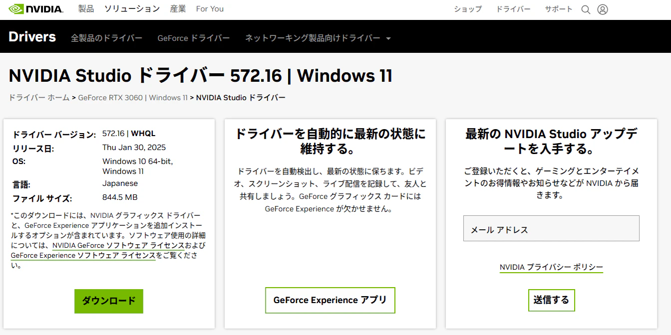
Task: Click the green ダウンロード button
Action: click(109, 301)
